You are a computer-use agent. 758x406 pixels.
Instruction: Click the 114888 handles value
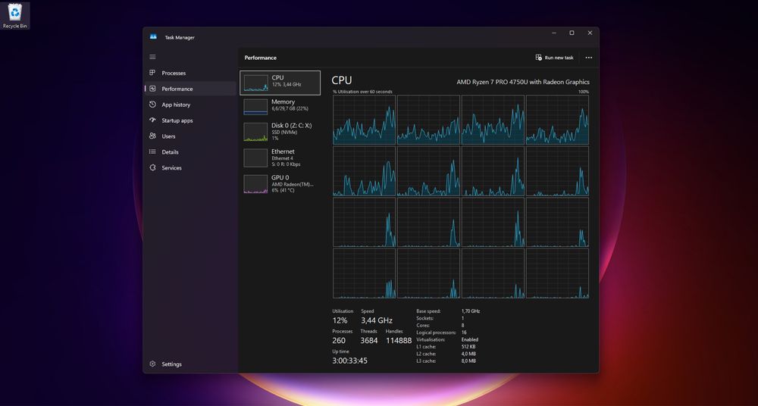(x=399, y=341)
